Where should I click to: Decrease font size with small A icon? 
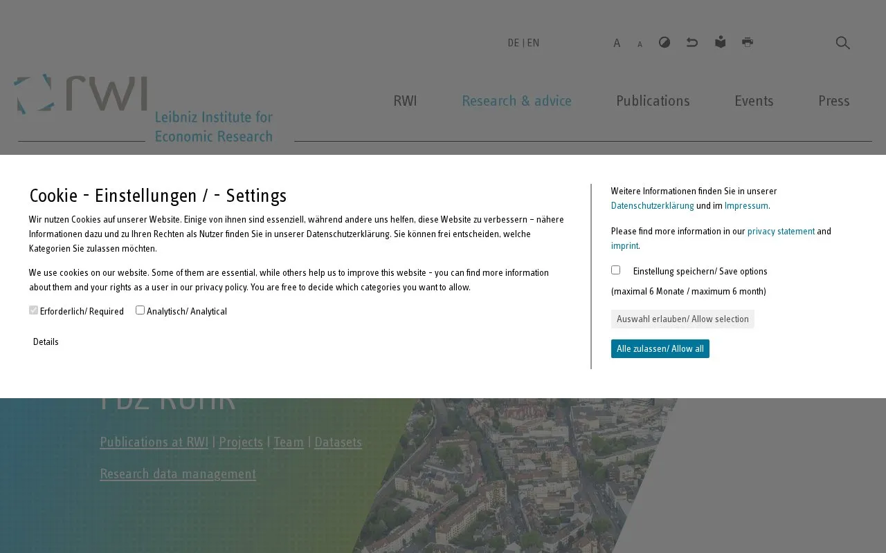pyautogui.click(x=640, y=45)
